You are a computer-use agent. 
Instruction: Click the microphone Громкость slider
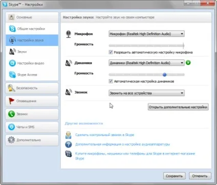[146, 45]
